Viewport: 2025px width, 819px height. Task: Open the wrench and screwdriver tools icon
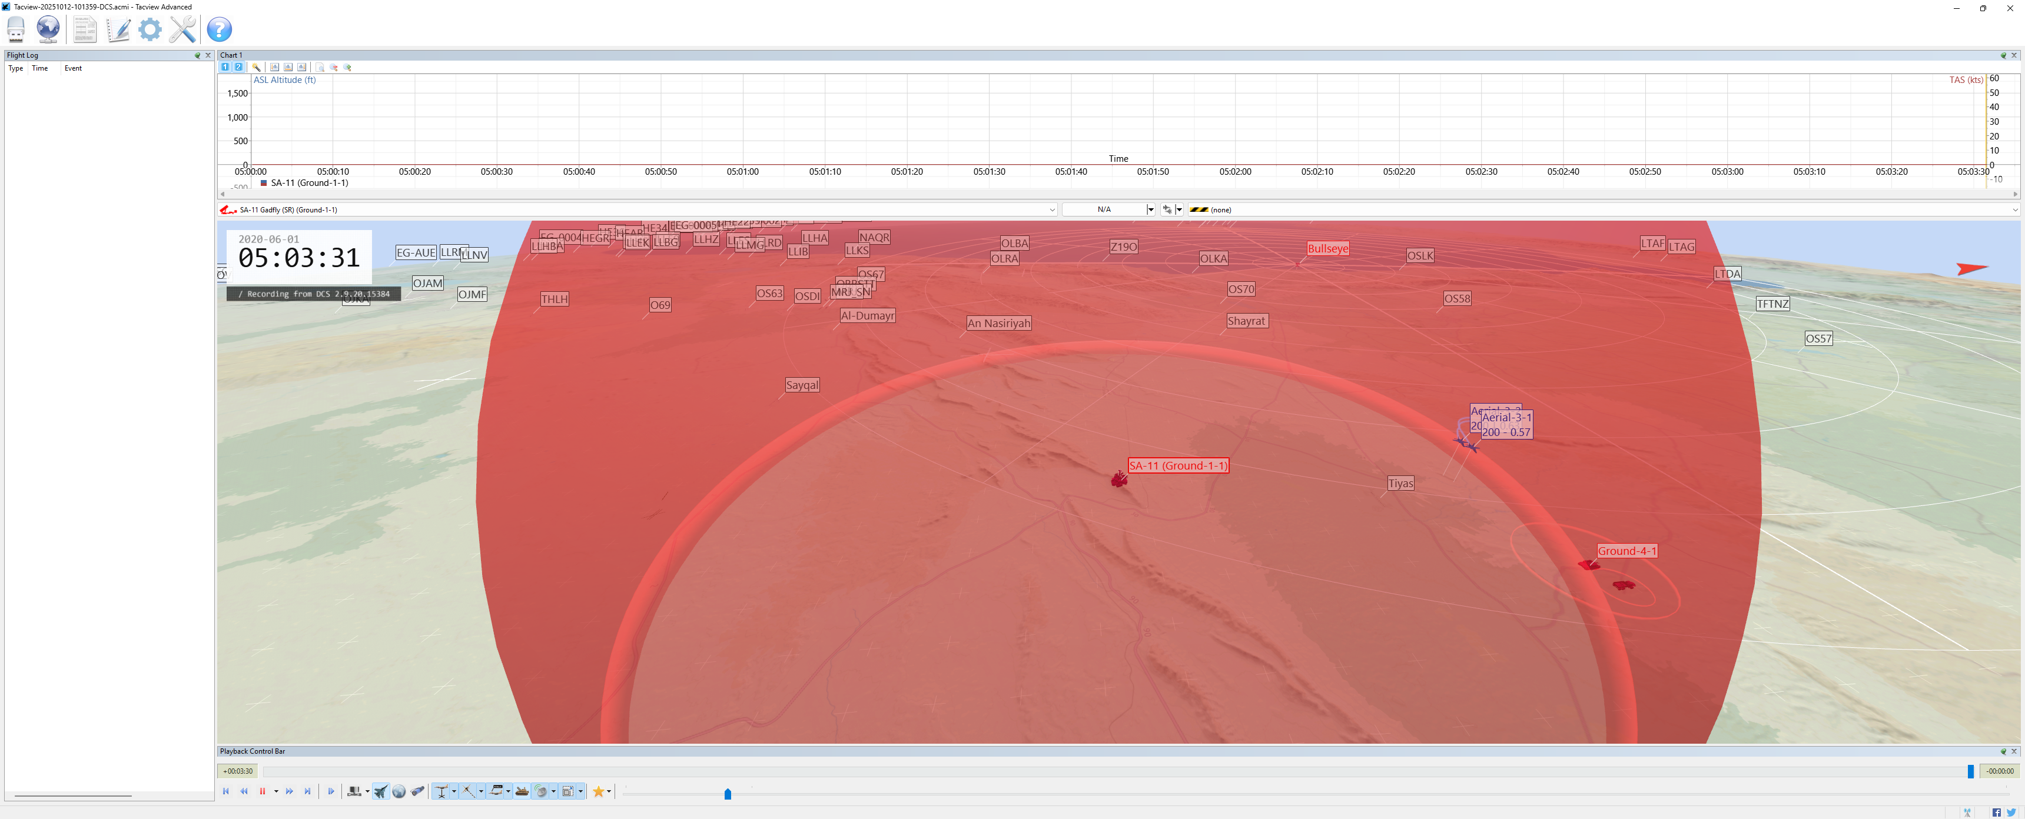182,29
